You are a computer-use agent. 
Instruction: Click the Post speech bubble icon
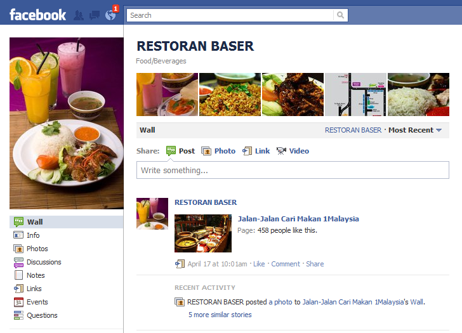point(171,151)
